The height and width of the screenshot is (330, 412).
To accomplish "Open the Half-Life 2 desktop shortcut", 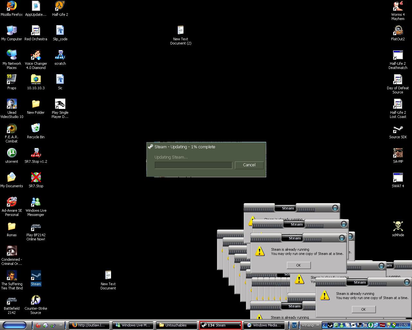I will click(60, 6).
